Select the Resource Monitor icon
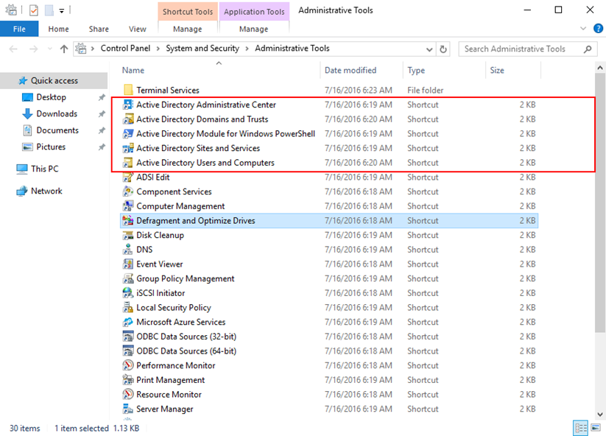 coord(128,395)
